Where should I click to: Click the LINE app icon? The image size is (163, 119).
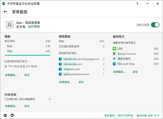click(x=114, y=48)
